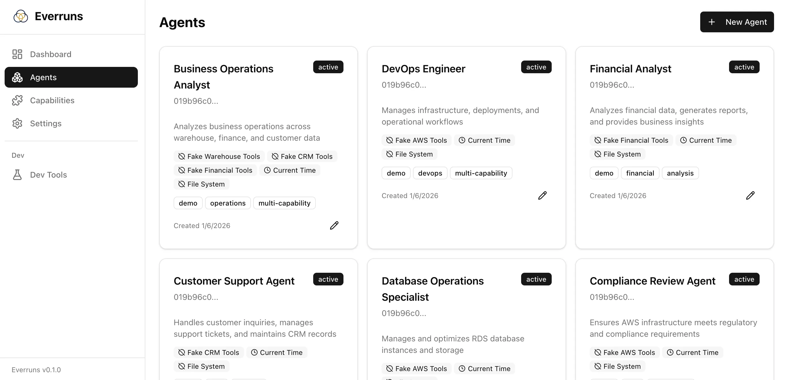Edit the Business Operations Analyst agent
The height and width of the screenshot is (380, 785).
coord(334,225)
